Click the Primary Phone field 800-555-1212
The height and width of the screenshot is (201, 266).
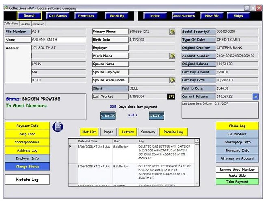(149, 32)
